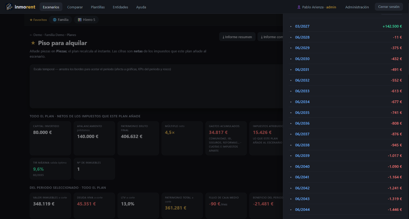
Task: Click the Patrimonio total 361.281 € value
Action: [176, 208]
